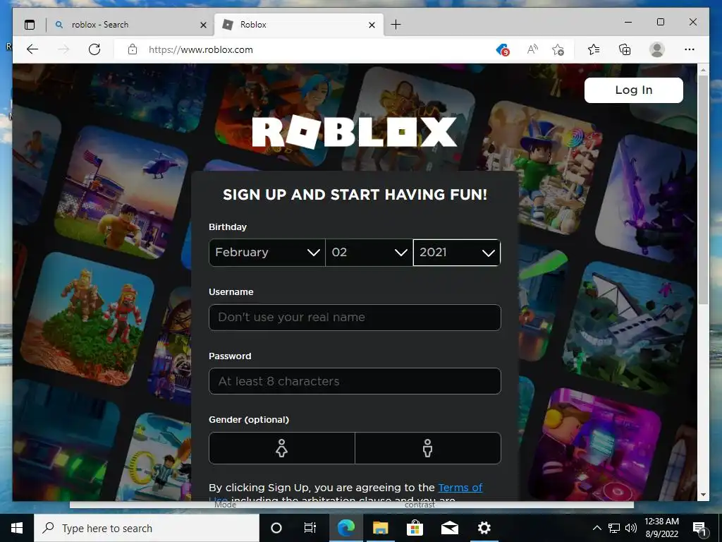This screenshot has height=542, width=722.
Task: Click the volume speaker tray icon
Action: 631,528
